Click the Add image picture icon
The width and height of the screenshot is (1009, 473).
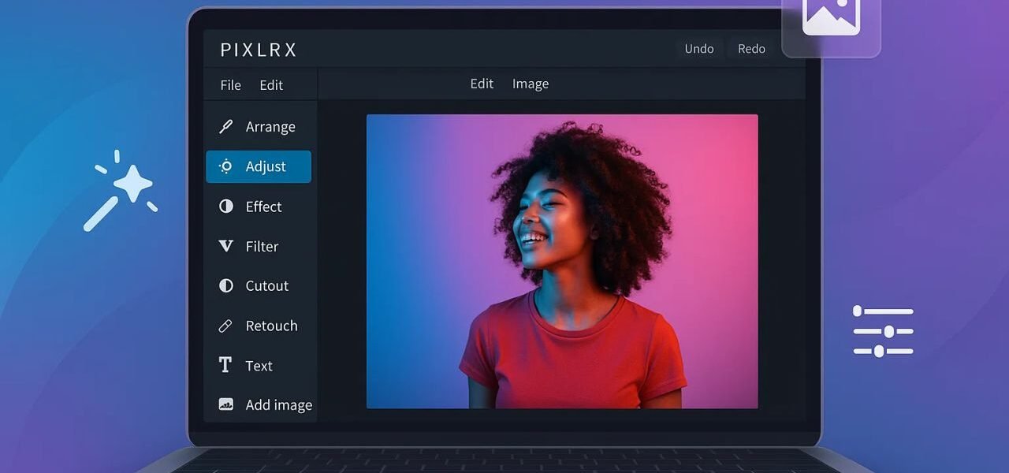226,404
